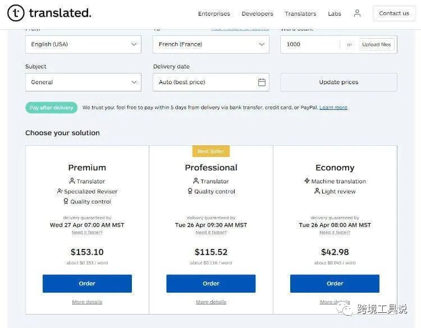Open More details under Premium
The image size is (421, 328).
[x=87, y=302]
